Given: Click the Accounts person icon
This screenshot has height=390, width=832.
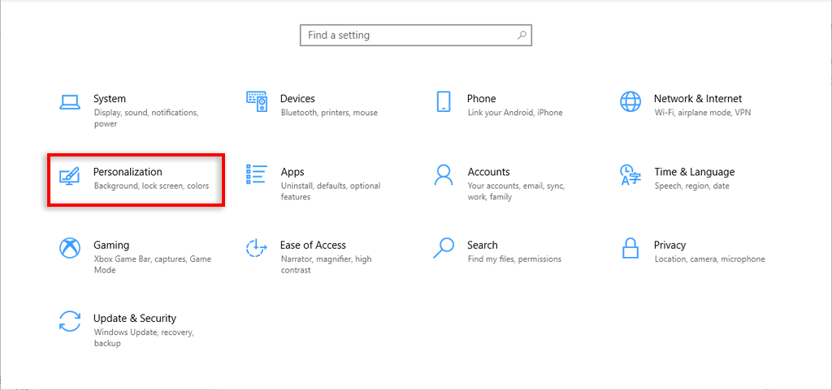Looking at the screenshot, I should tap(444, 175).
